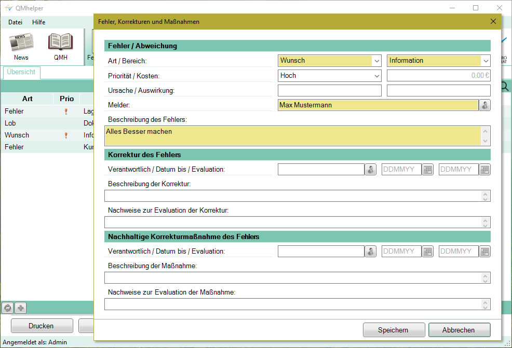Click Korrektur Verantwortlich input field
The image size is (512, 348).
[321, 169]
